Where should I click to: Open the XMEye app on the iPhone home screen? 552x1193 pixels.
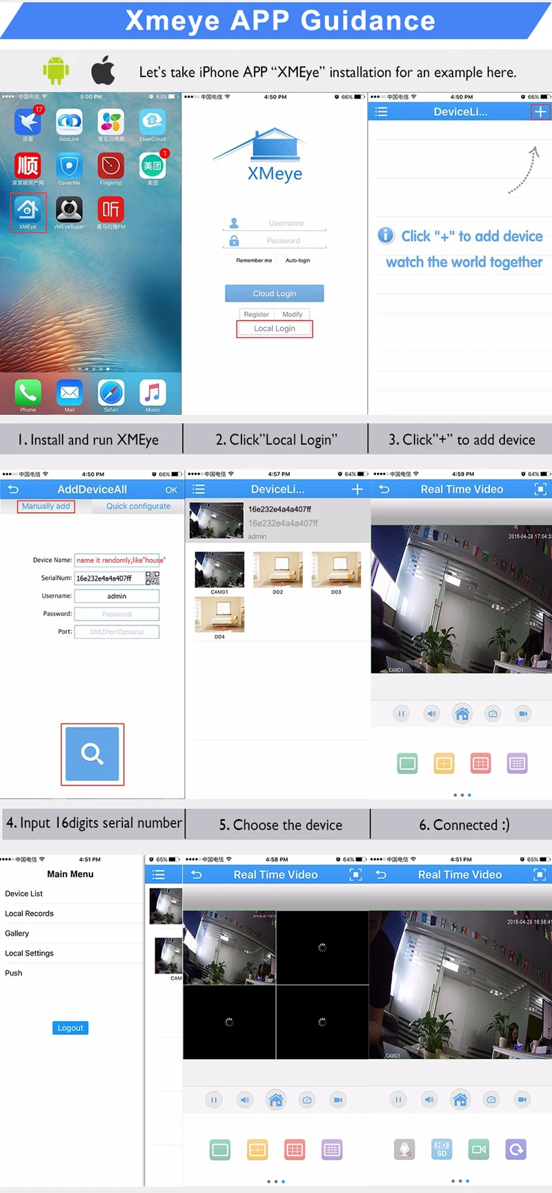28,209
